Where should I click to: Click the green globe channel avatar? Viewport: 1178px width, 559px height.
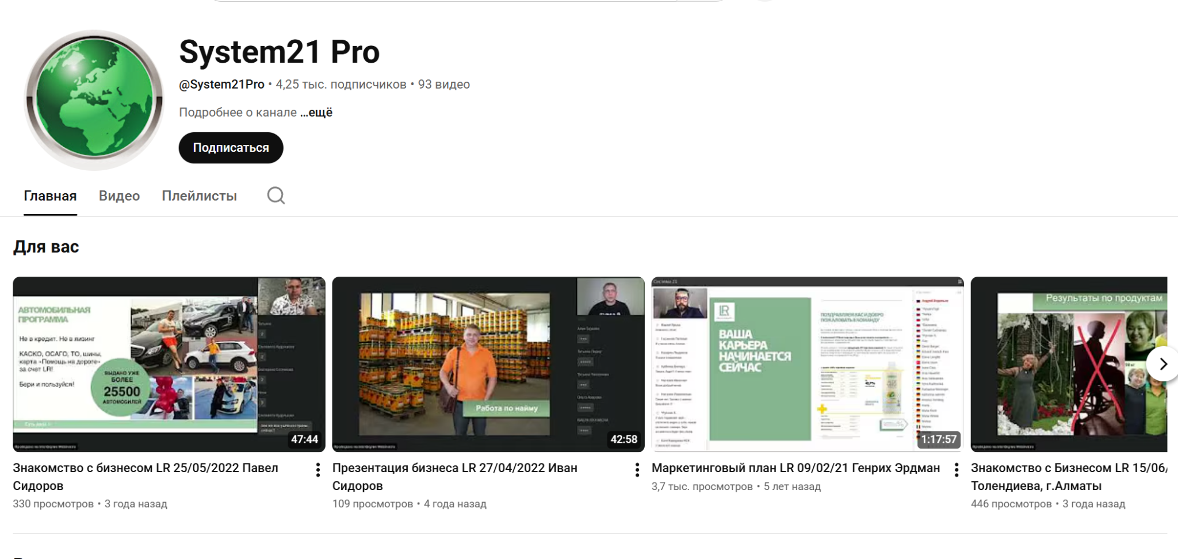tap(95, 99)
